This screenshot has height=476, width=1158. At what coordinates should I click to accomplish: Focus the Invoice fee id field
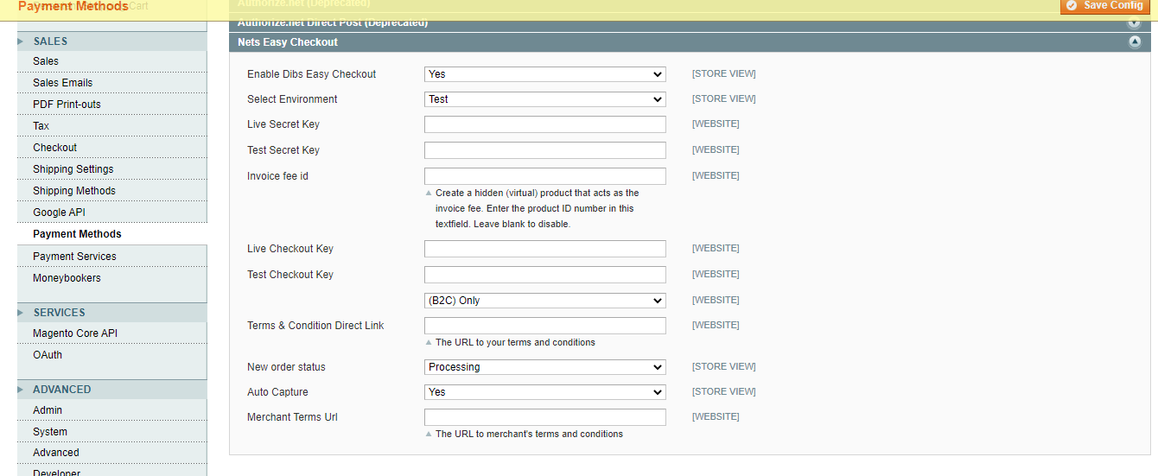[545, 176]
